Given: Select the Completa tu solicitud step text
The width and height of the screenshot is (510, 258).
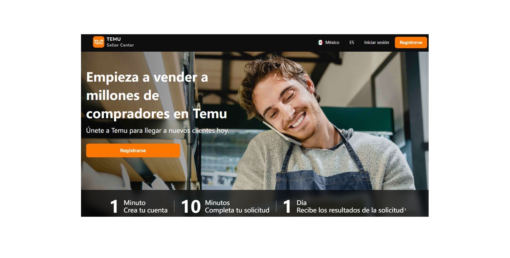Looking at the screenshot, I should pos(237,210).
